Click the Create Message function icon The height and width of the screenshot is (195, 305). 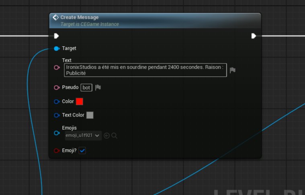pos(55,17)
